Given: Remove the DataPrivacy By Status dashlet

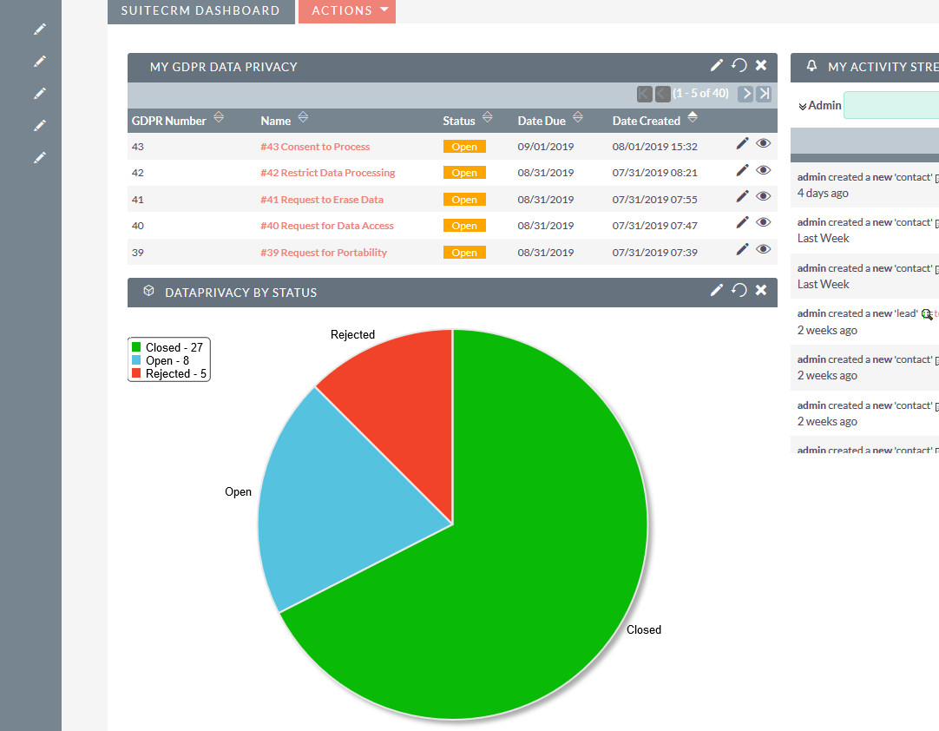Looking at the screenshot, I should pyautogui.click(x=761, y=291).
